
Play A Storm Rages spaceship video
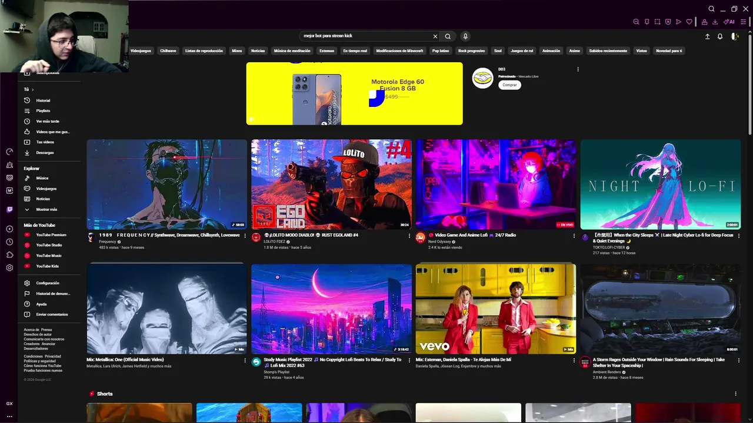point(661,309)
